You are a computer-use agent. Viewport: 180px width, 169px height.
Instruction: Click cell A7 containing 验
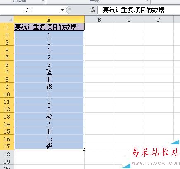(49, 72)
